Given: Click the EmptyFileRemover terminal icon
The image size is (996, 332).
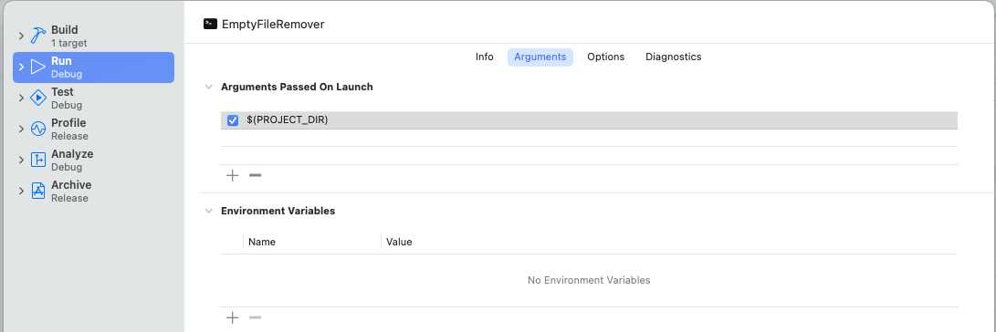Looking at the screenshot, I should (210, 24).
